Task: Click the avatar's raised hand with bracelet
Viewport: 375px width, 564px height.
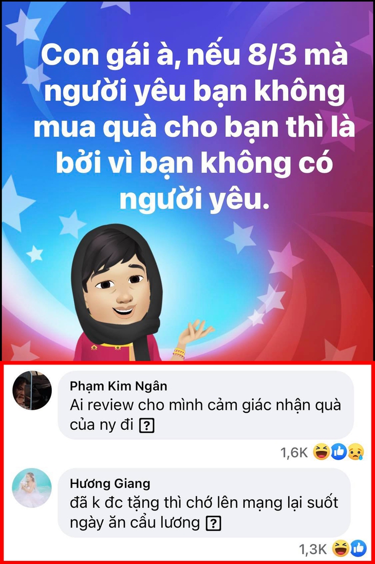Action: pyautogui.click(x=194, y=338)
